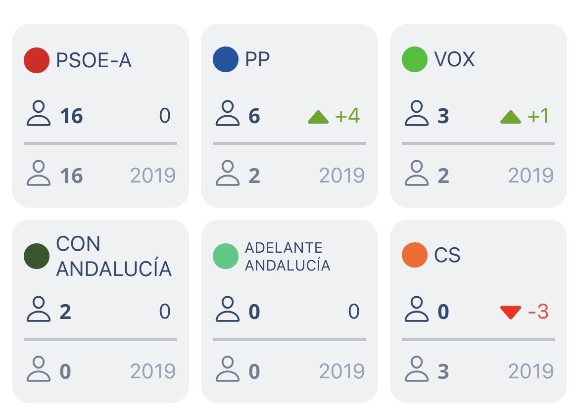The height and width of the screenshot is (409, 579).
Task: Select the CON ANDALUCÍA party name
Action: (x=114, y=256)
